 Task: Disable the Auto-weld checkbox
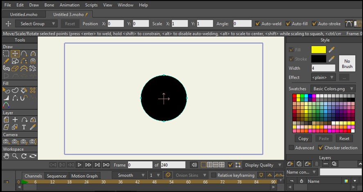coord(258,24)
